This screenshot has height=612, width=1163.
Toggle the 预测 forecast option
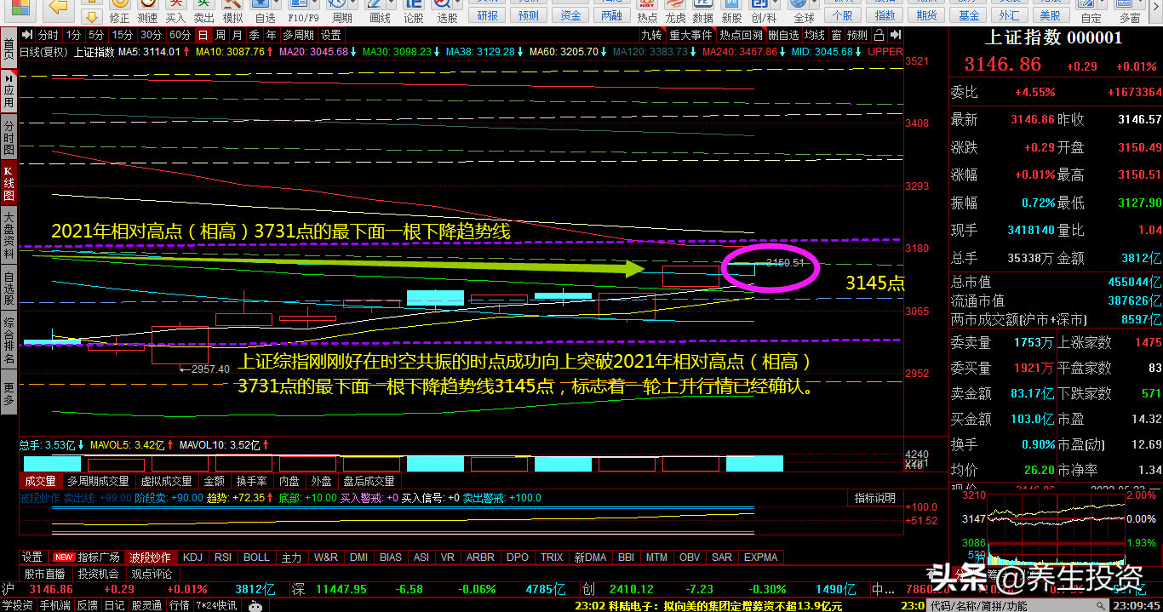pos(857,35)
